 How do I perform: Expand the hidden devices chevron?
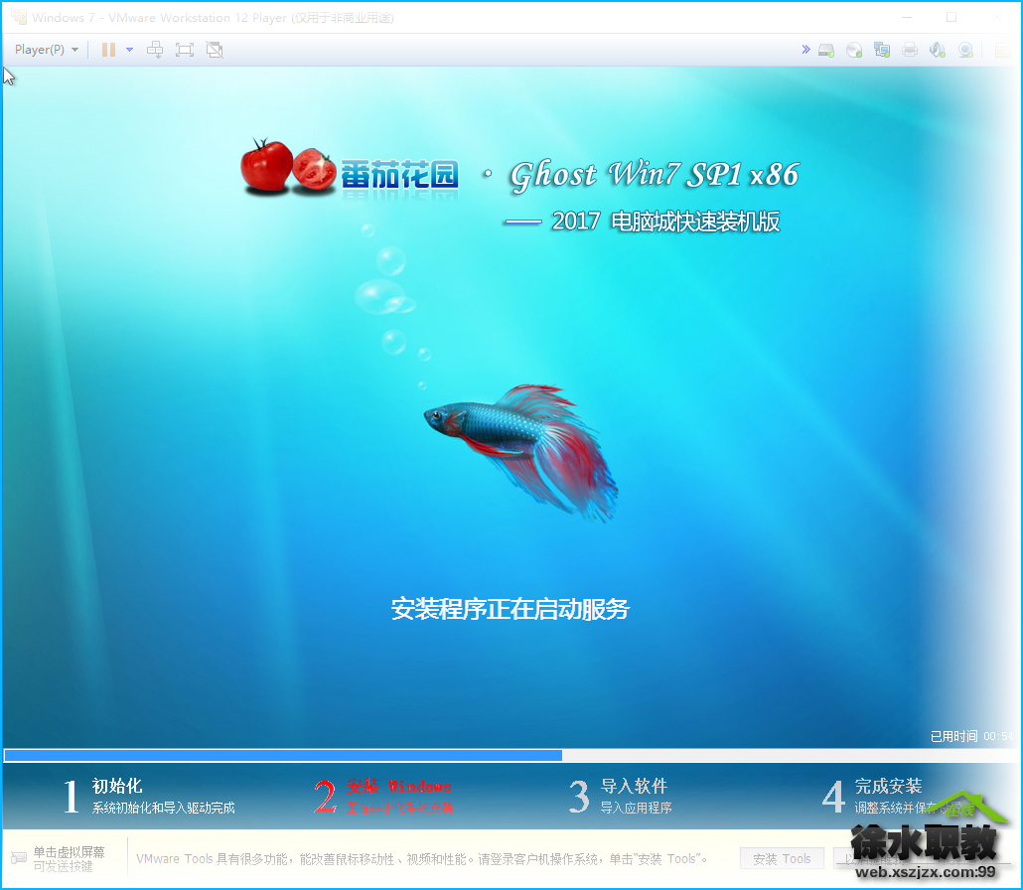(805, 50)
